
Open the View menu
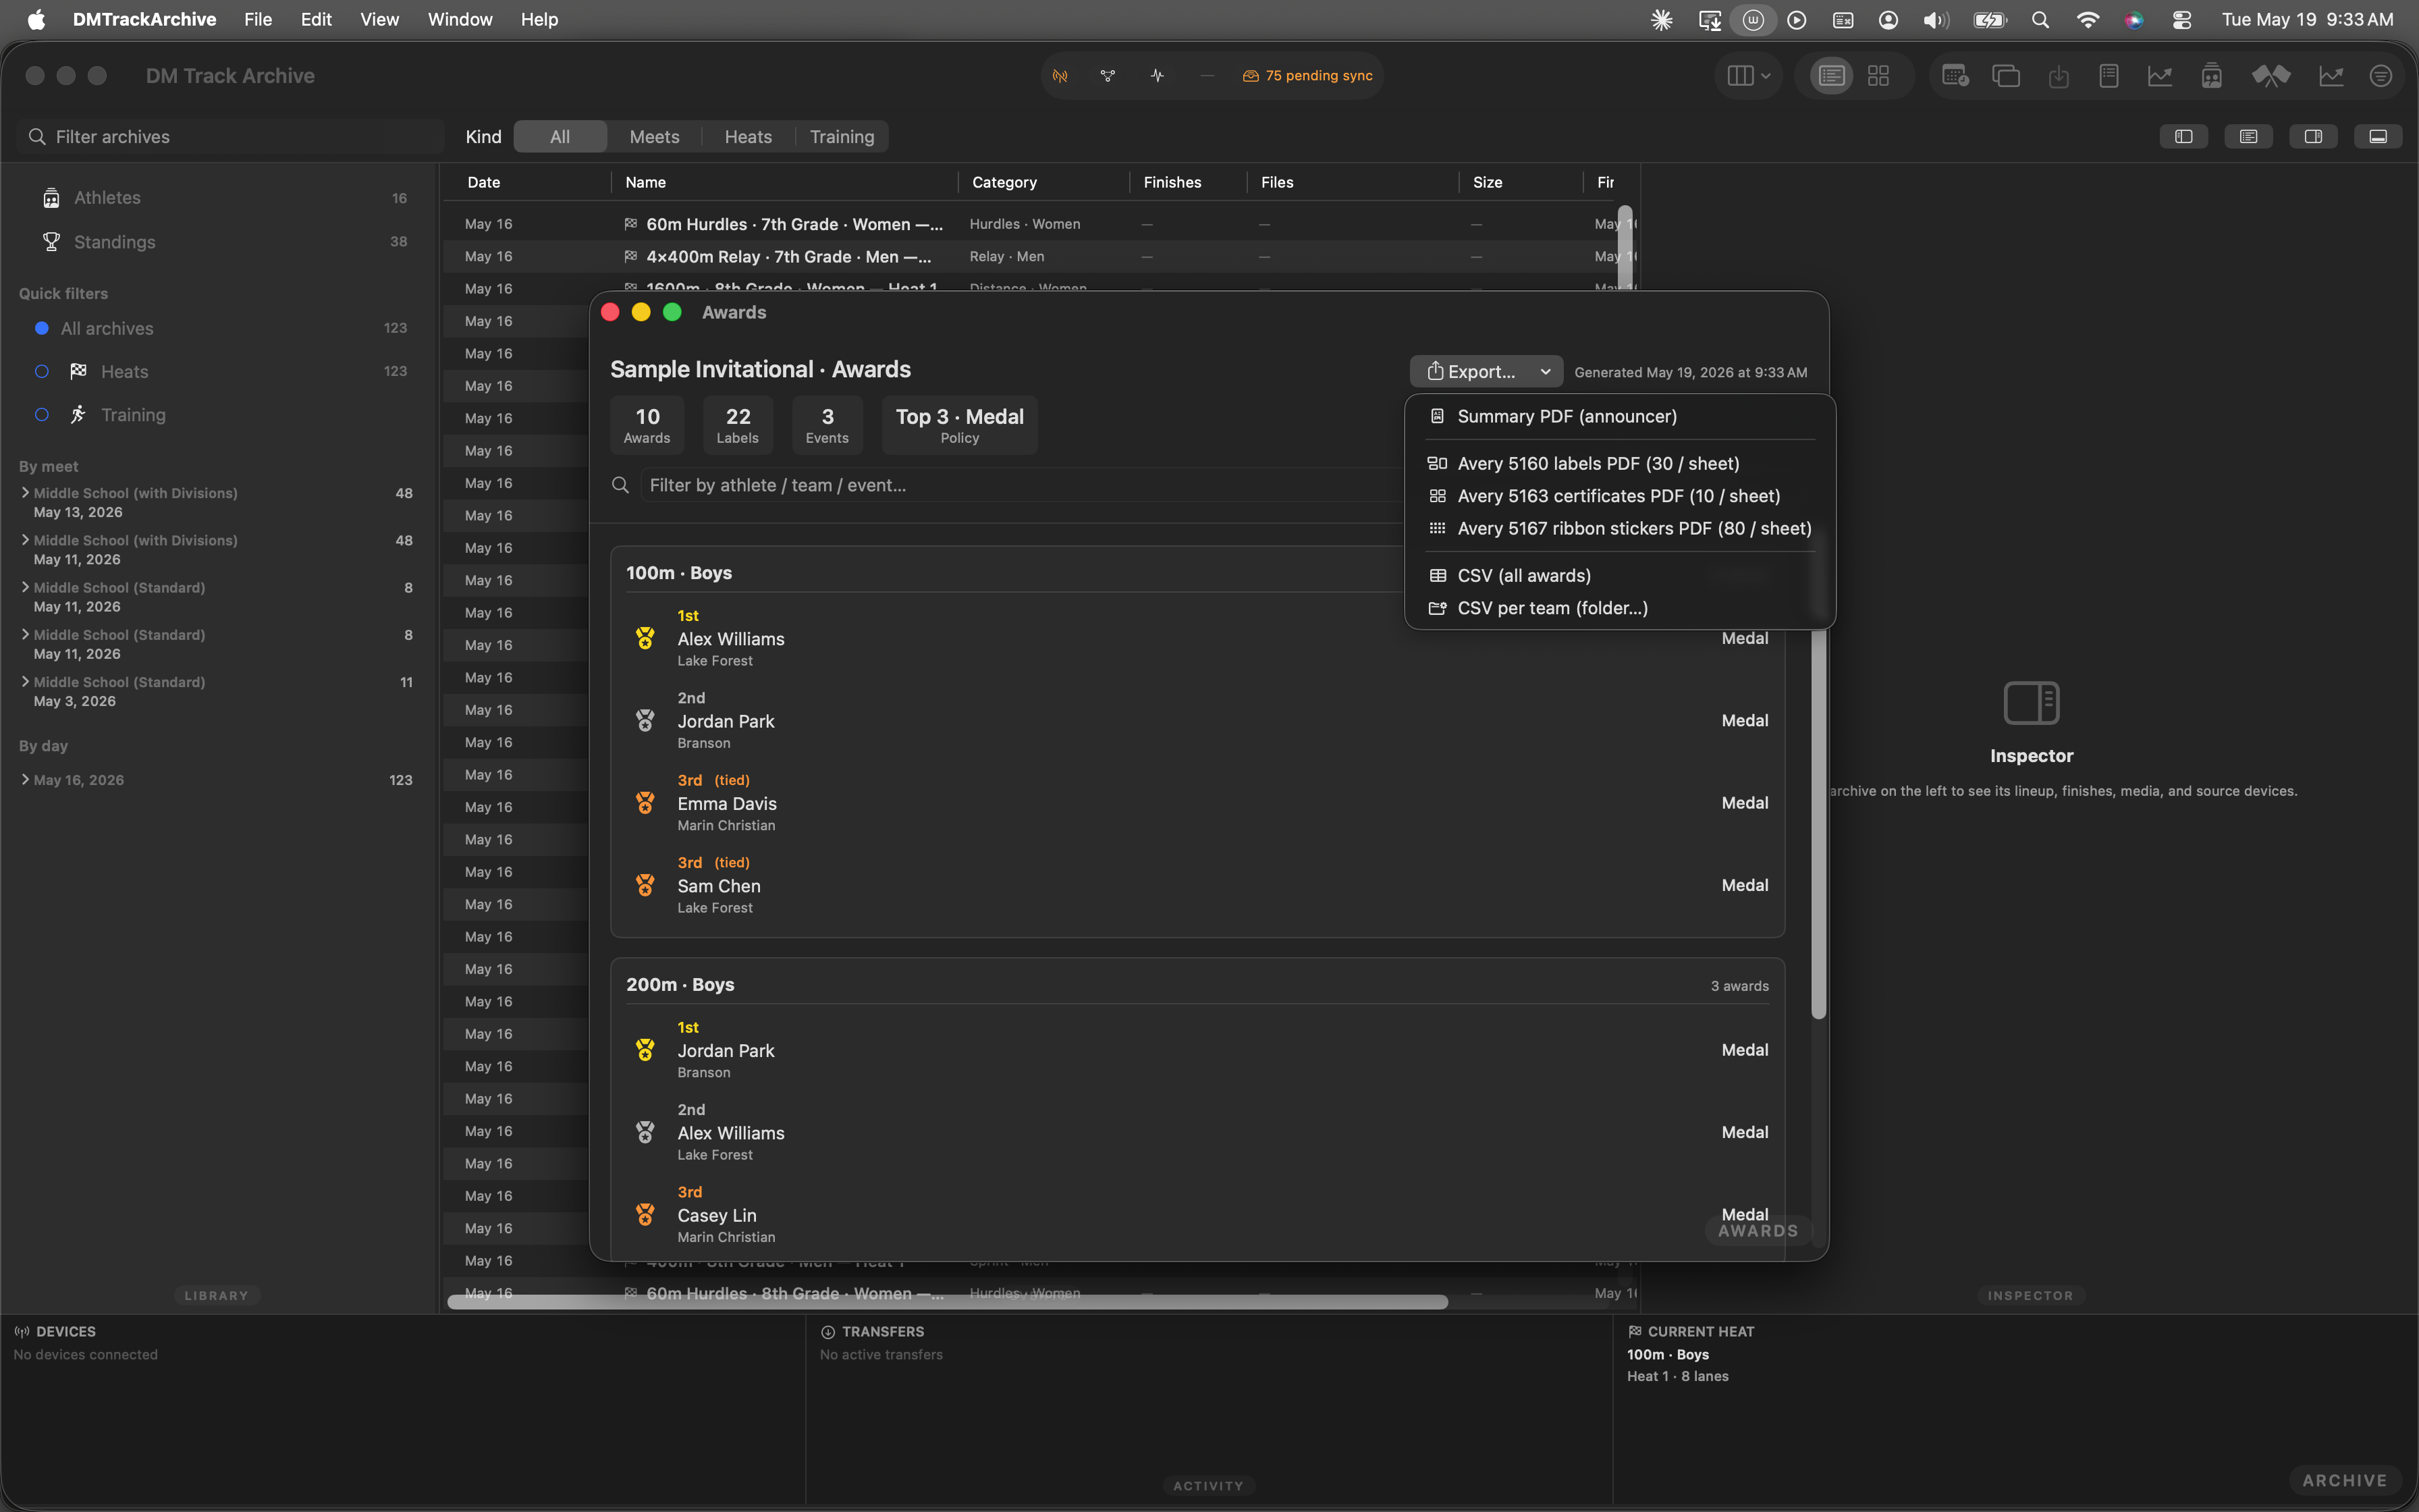380,20
